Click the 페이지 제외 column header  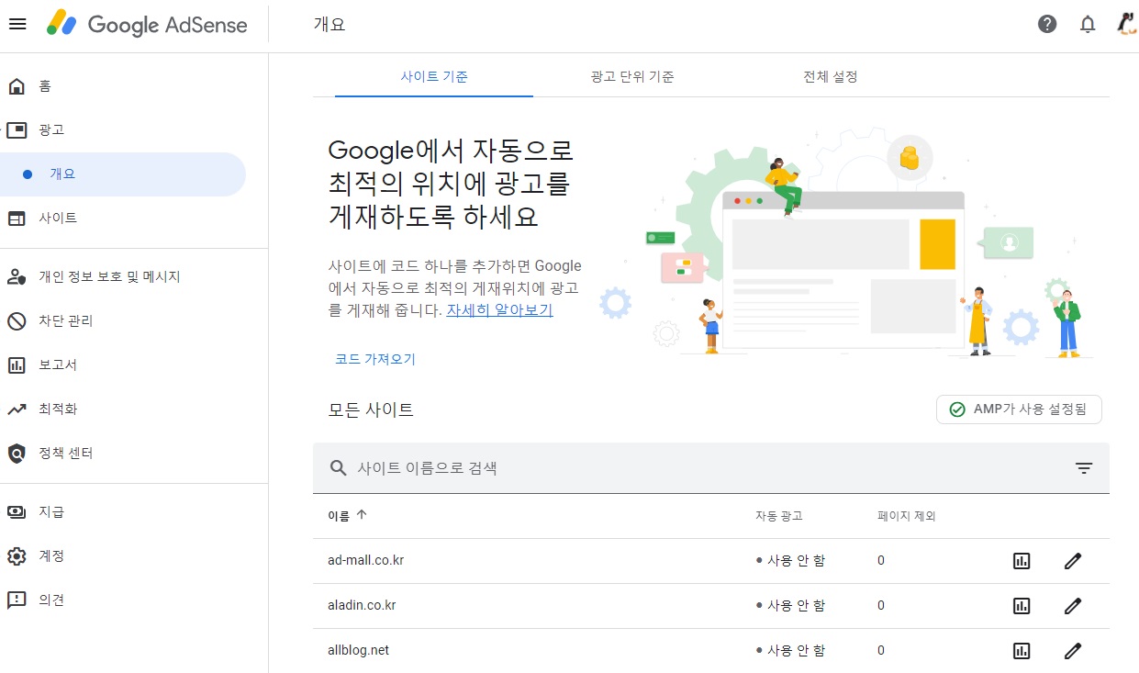coord(907,516)
